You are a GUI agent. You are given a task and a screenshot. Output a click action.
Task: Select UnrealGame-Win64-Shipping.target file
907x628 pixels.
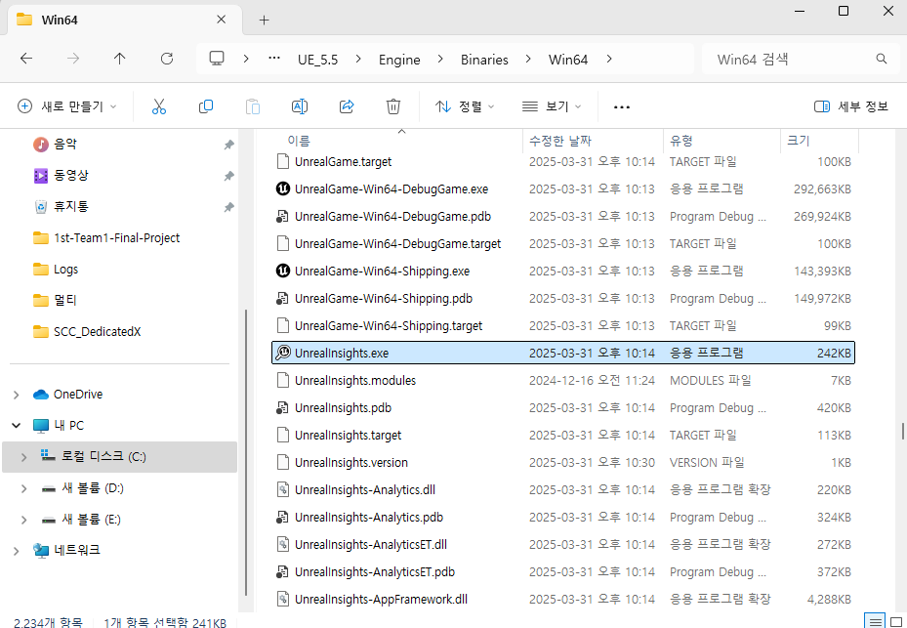pyautogui.click(x=562, y=325)
